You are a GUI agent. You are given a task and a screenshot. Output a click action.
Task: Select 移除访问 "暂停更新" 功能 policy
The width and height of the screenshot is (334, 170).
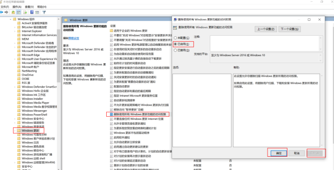pyautogui.click(x=127, y=110)
